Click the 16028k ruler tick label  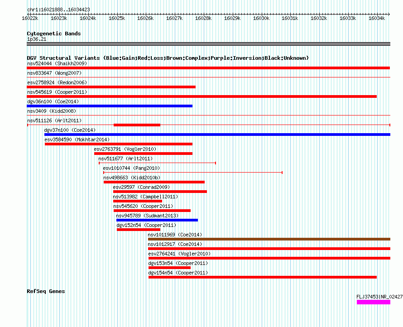[x=203, y=18]
